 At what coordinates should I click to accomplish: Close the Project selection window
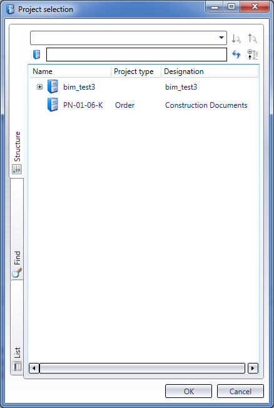[255, 6]
